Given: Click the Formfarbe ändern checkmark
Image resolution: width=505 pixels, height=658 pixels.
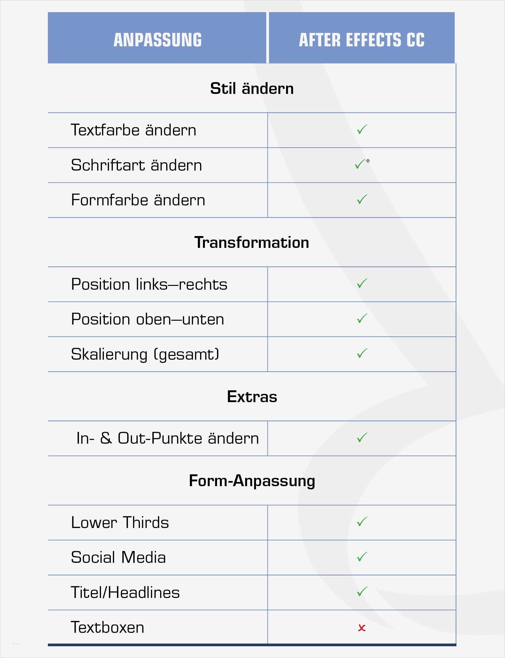Looking at the screenshot, I should (x=362, y=200).
